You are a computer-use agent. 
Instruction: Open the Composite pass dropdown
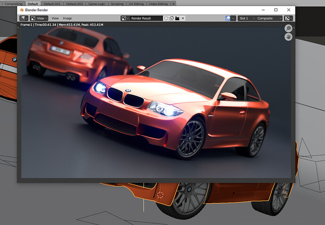pos(269,18)
